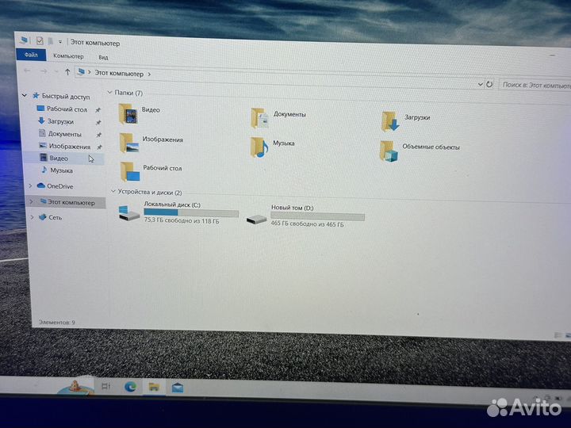
Task: Open the Объемные объекты folder icon
Action: point(389,151)
